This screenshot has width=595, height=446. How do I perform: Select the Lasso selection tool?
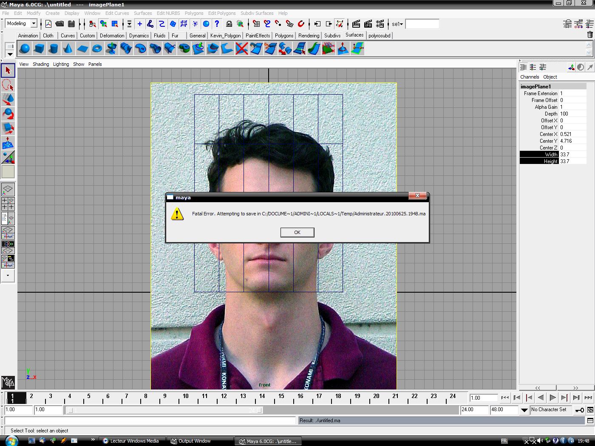click(x=8, y=85)
